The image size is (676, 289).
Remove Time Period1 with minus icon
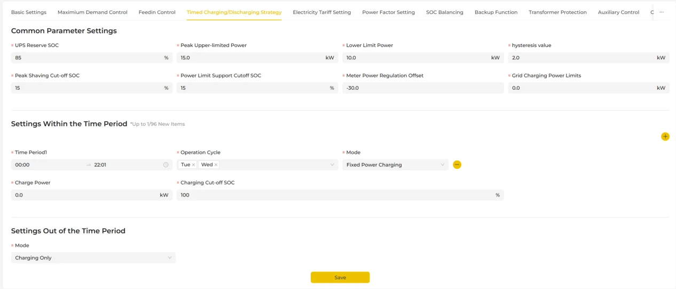point(457,165)
